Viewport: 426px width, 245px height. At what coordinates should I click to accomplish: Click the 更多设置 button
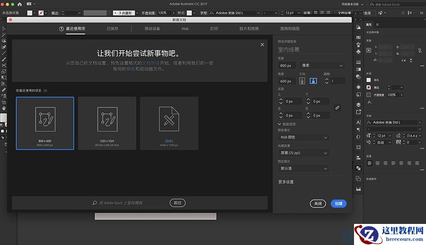[x=286, y=182]
